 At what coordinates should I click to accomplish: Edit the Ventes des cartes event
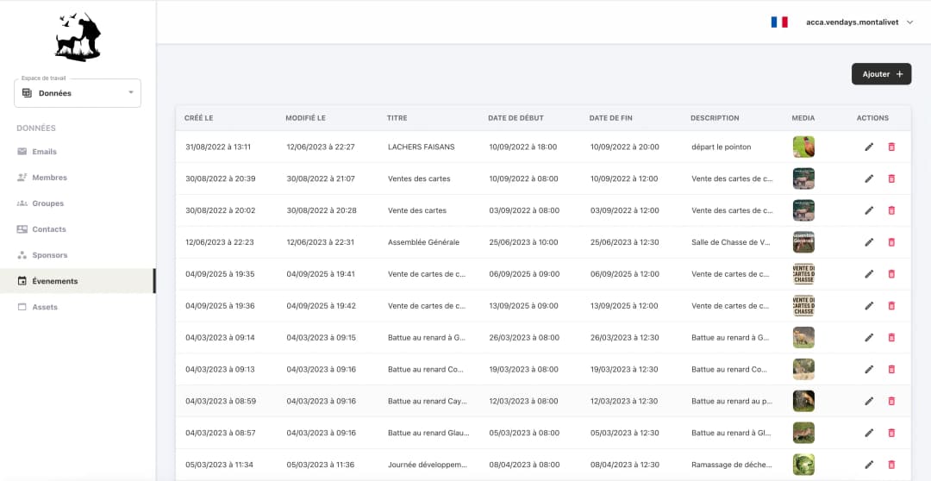[869, 178]
